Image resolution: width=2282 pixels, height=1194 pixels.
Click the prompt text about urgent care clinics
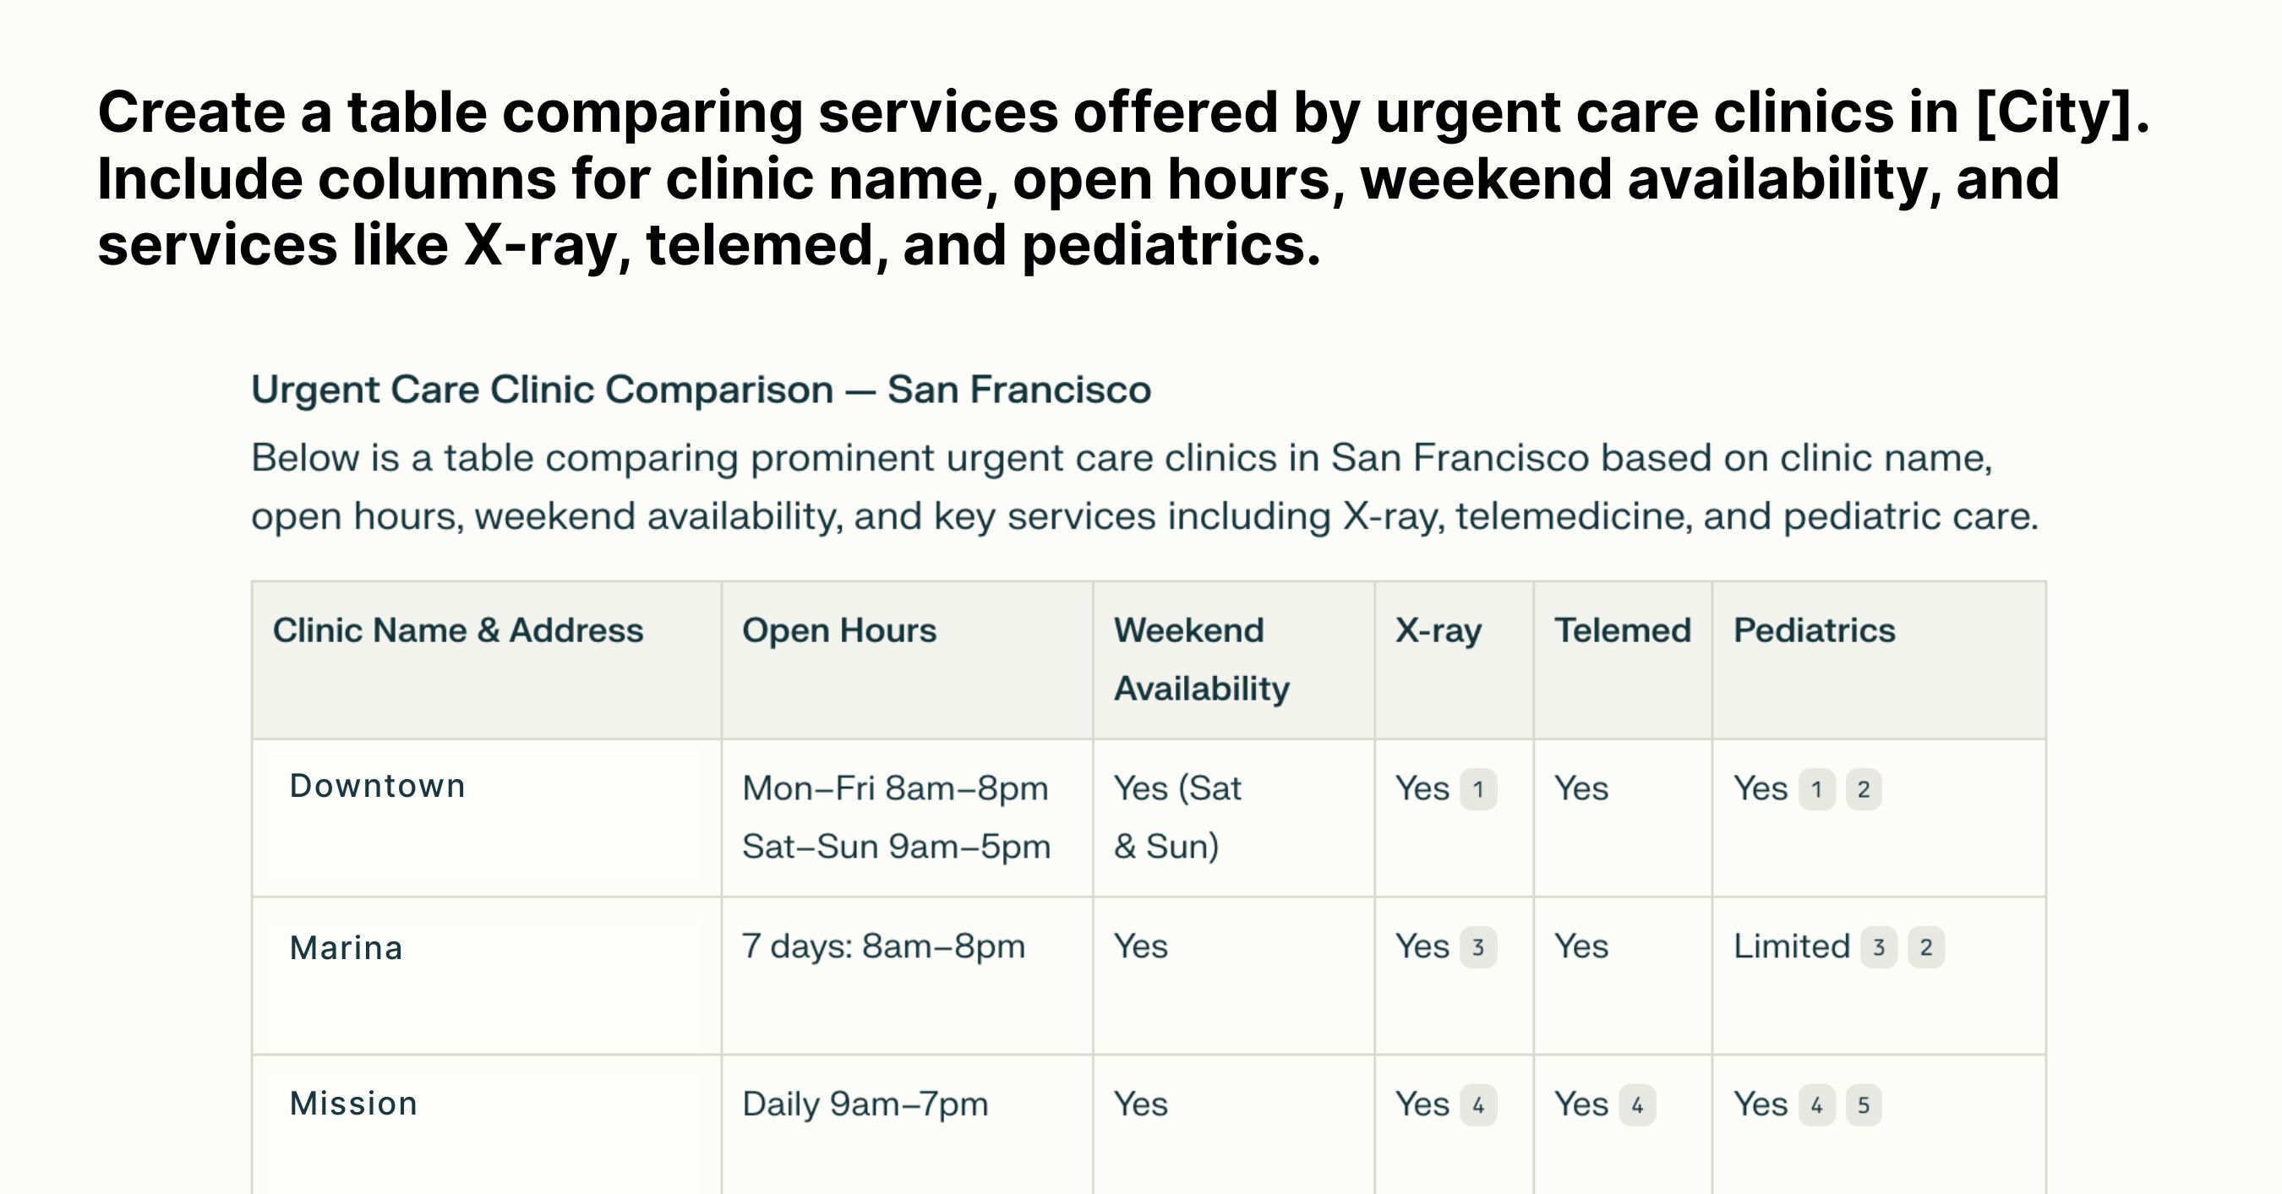click(x=1123, y=177)
